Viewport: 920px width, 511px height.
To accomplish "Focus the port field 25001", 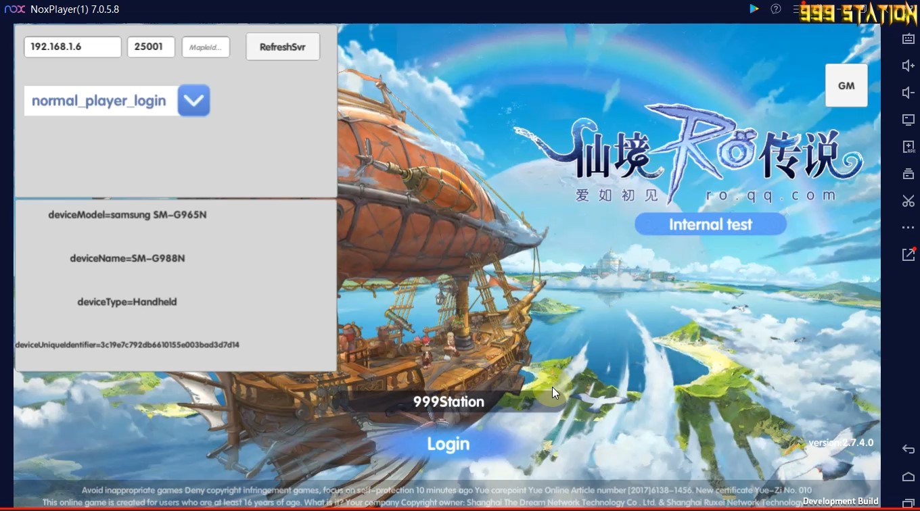I will tap(151, 47).
